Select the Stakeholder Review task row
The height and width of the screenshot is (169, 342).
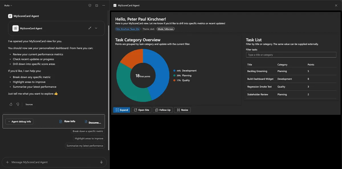(x=291, y=94)
